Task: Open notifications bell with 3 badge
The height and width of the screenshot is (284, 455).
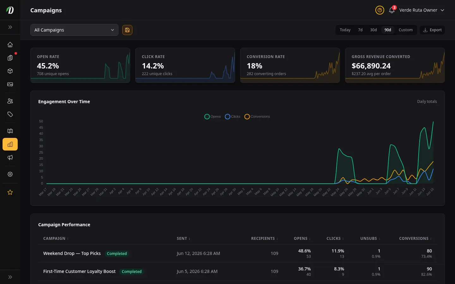Action: click(392, 10)
